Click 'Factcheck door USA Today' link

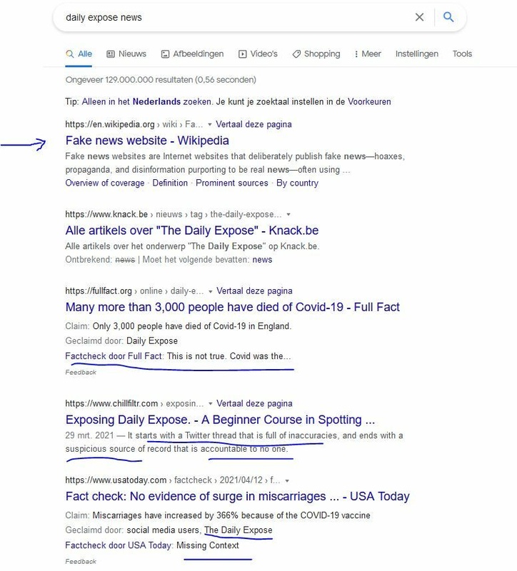coord(118,545)
